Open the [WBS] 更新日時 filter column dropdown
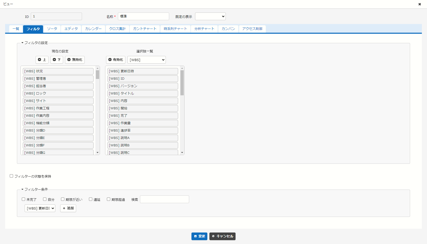 40,208
